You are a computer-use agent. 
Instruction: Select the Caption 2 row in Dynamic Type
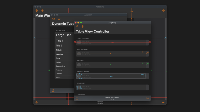point(64,77)
